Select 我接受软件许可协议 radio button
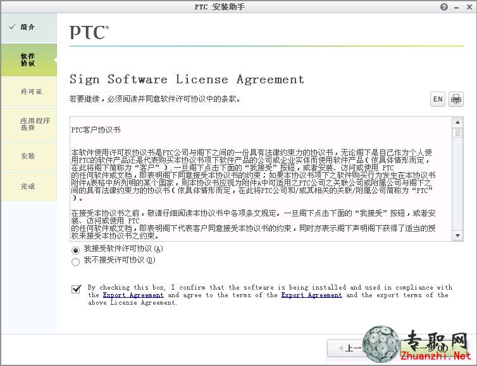Viewport: 477px width, 366px height. click(x=75, y=250)
